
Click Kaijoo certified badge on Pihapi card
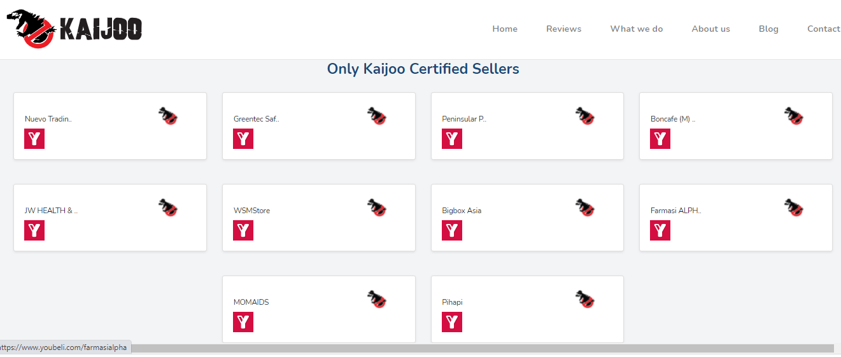[x=585, y=299]
